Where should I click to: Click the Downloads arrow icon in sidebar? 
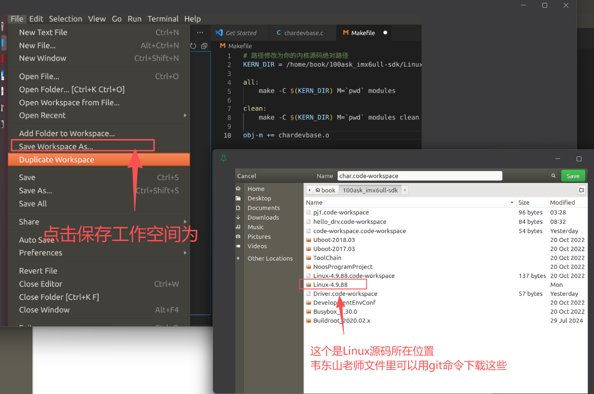click(238, 218)
